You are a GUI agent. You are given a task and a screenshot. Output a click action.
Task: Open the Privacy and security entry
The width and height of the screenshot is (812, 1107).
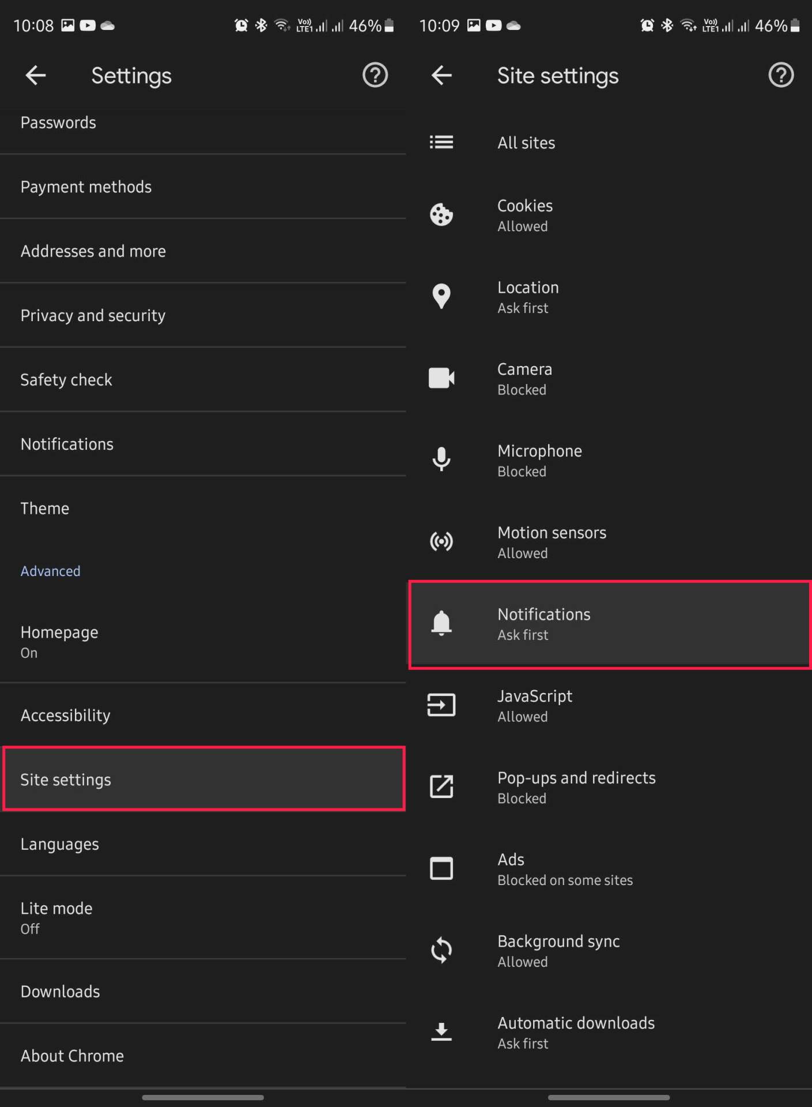[x=203, y=315]
